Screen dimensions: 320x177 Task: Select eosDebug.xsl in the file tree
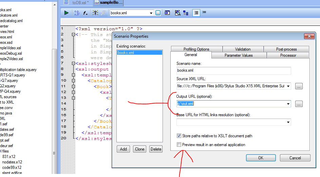click(11, 53)
